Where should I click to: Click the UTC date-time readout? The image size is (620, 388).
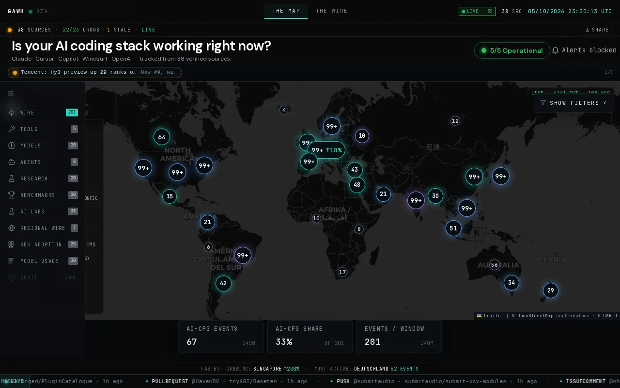(570, 11)
